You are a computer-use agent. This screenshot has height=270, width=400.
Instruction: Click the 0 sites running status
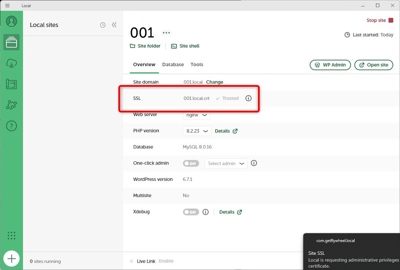point(45,261)
